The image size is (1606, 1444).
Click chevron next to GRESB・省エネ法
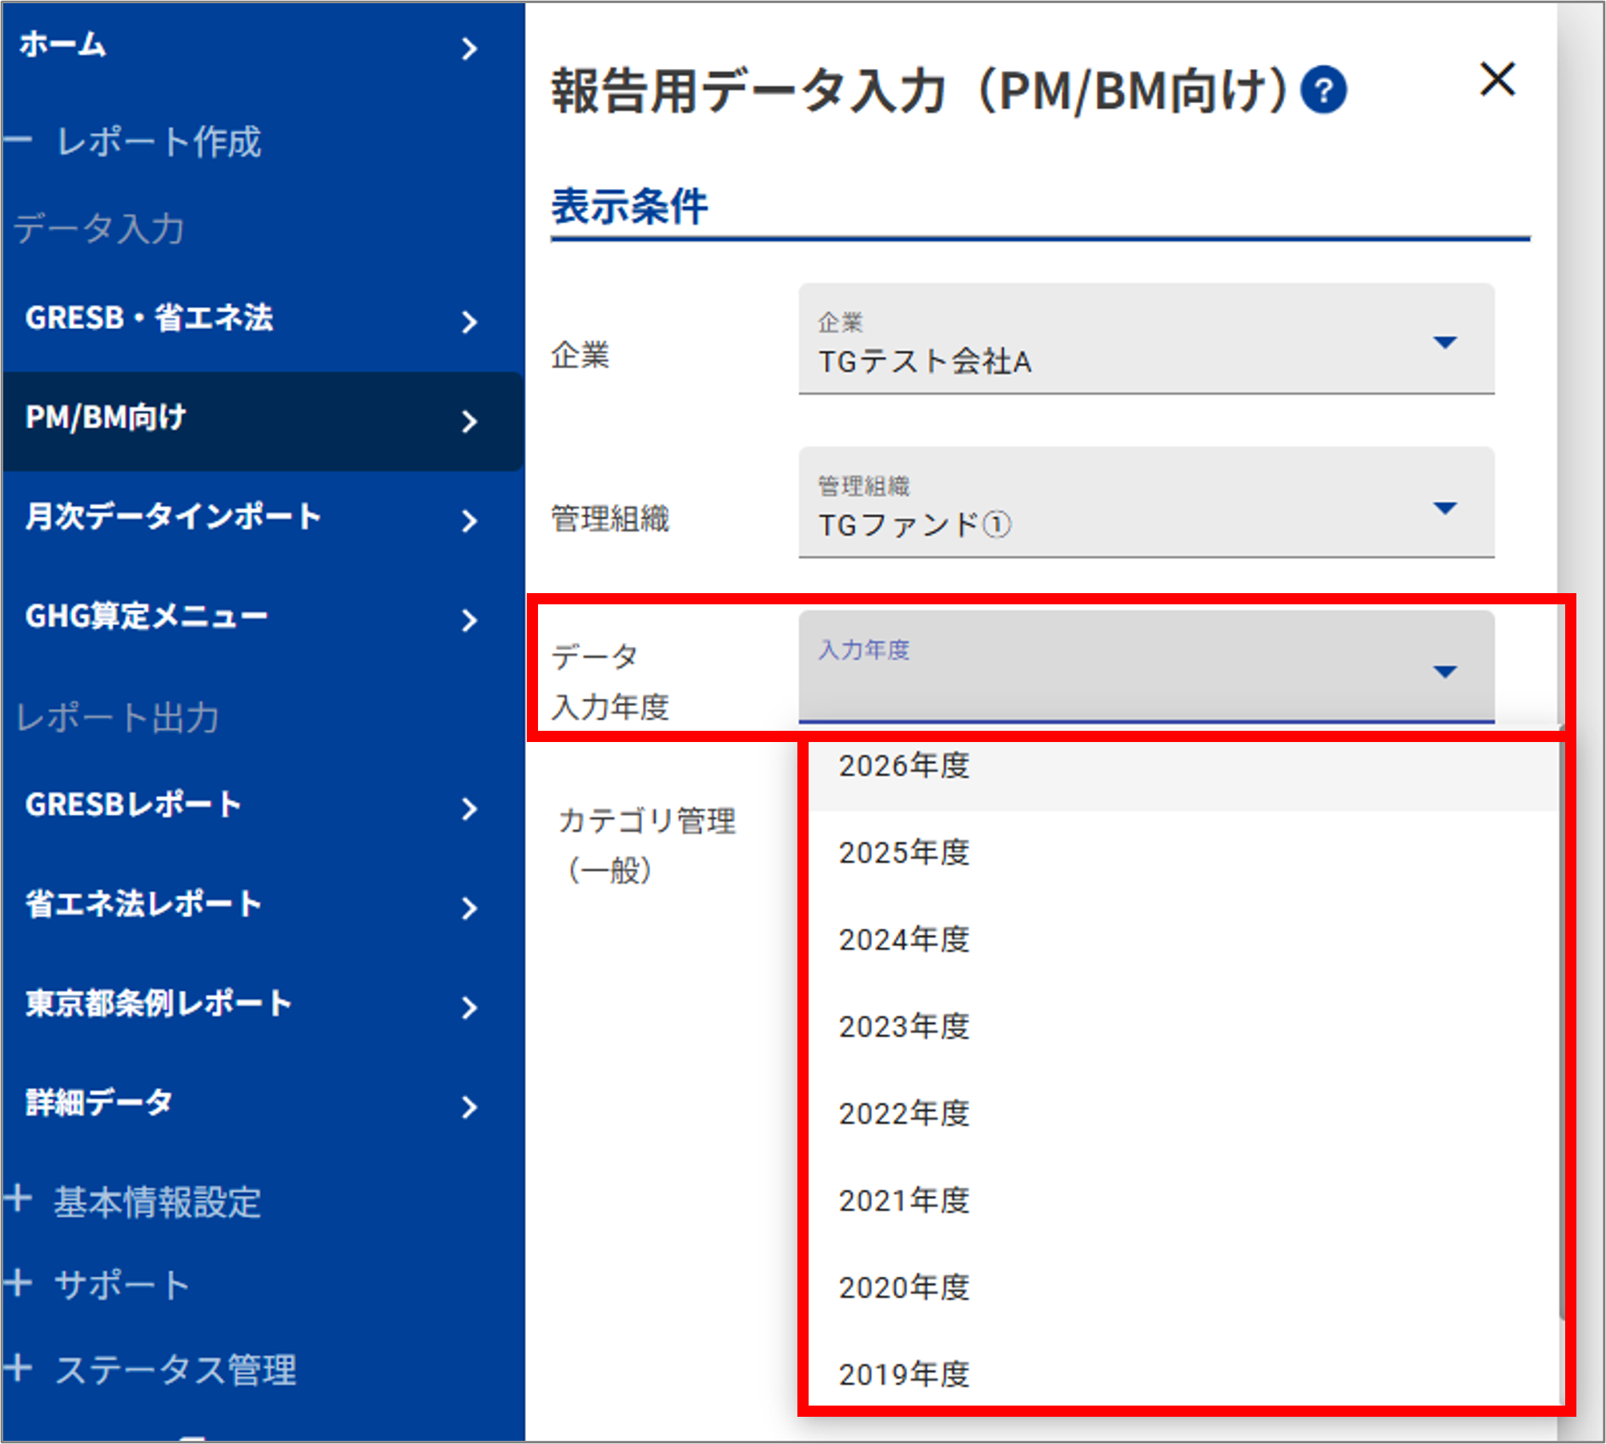(x=470, y=322)
